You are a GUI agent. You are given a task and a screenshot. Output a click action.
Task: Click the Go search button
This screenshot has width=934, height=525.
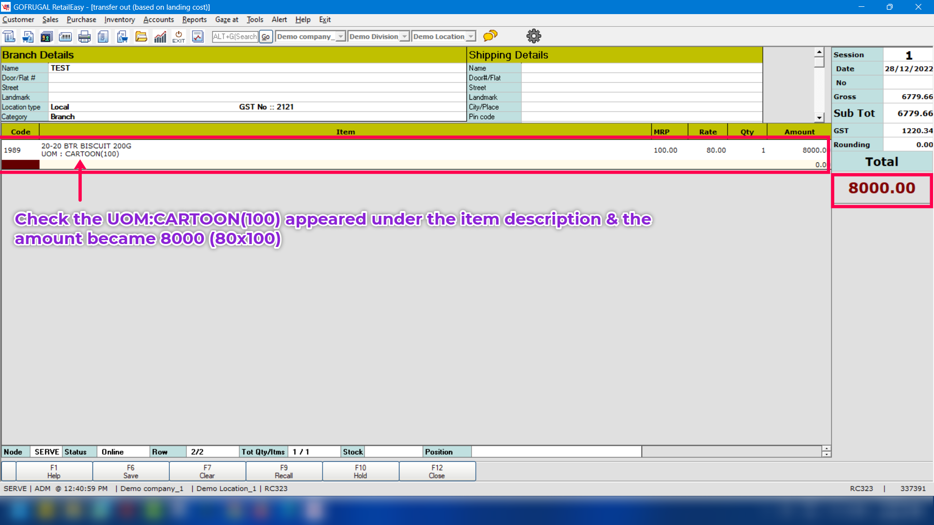266,36
